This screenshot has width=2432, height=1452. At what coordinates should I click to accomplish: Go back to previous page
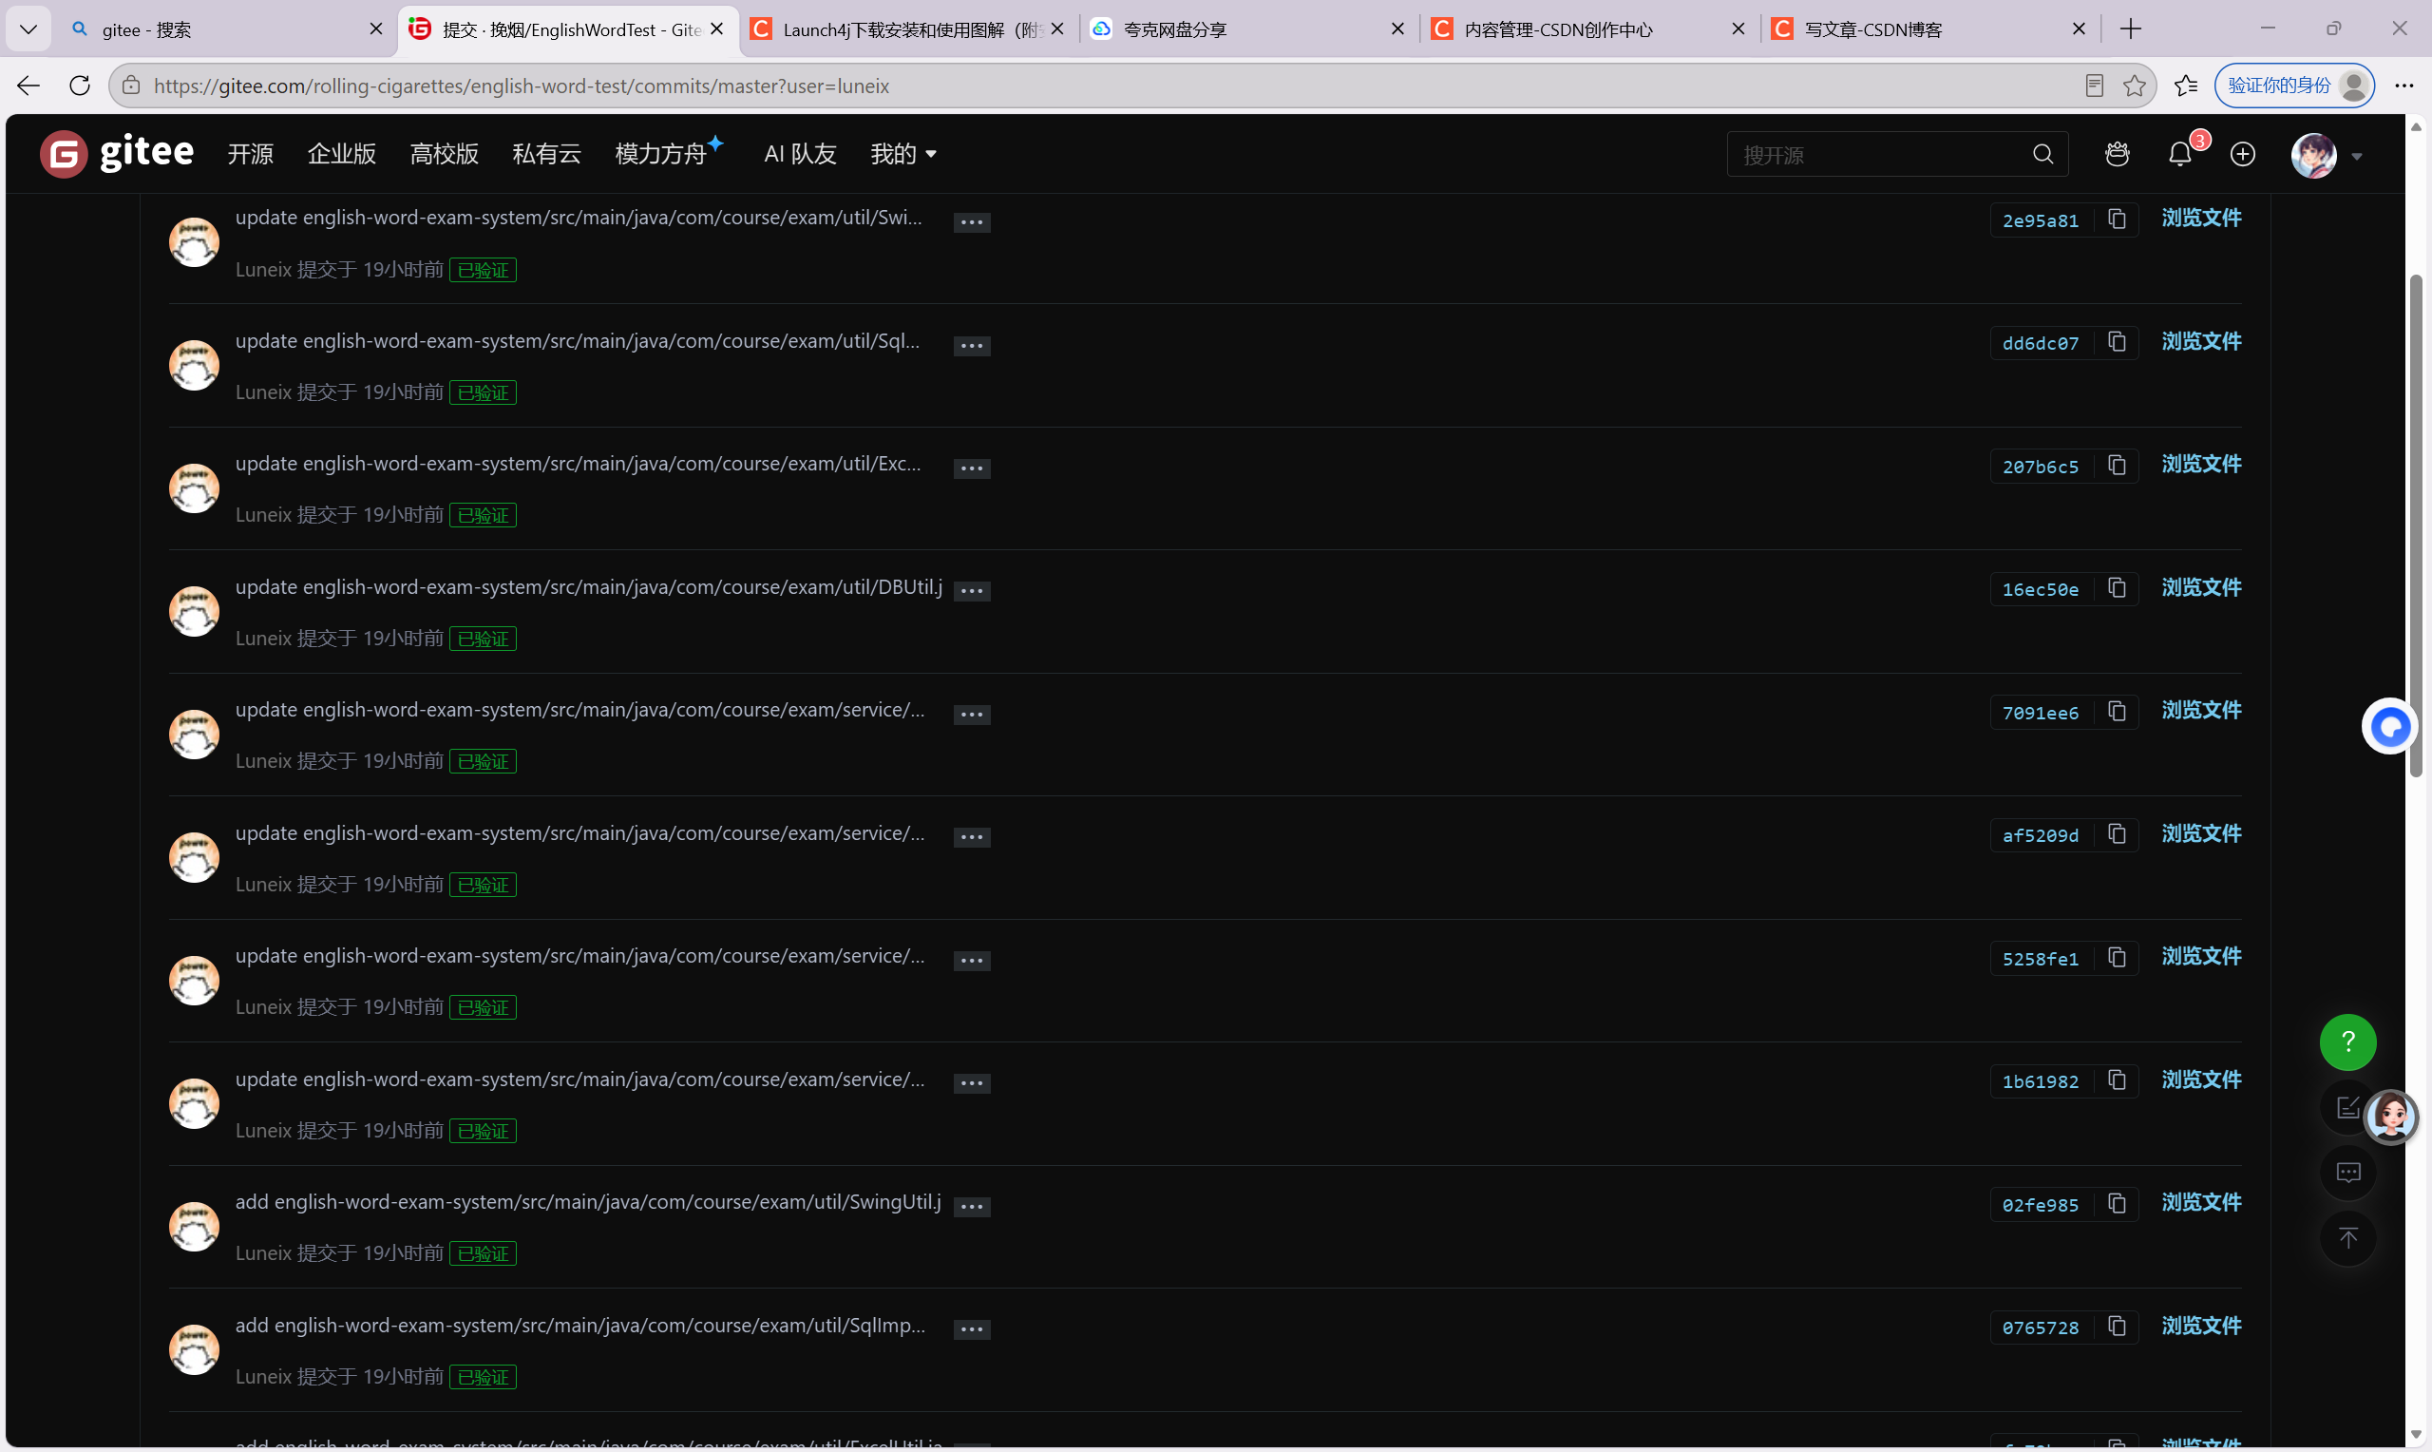click(28, 86)
